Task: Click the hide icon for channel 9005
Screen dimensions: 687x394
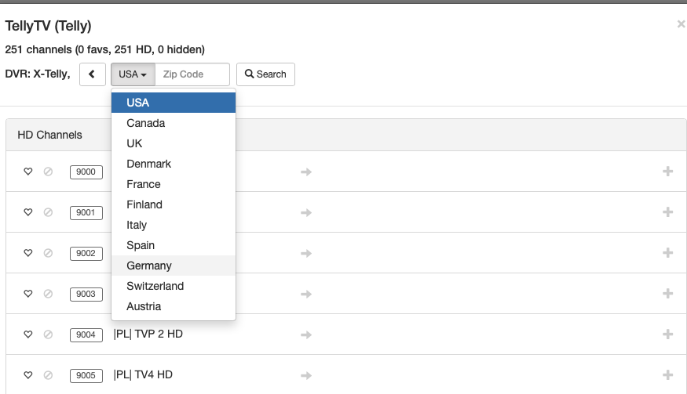Action: [48, 375]
